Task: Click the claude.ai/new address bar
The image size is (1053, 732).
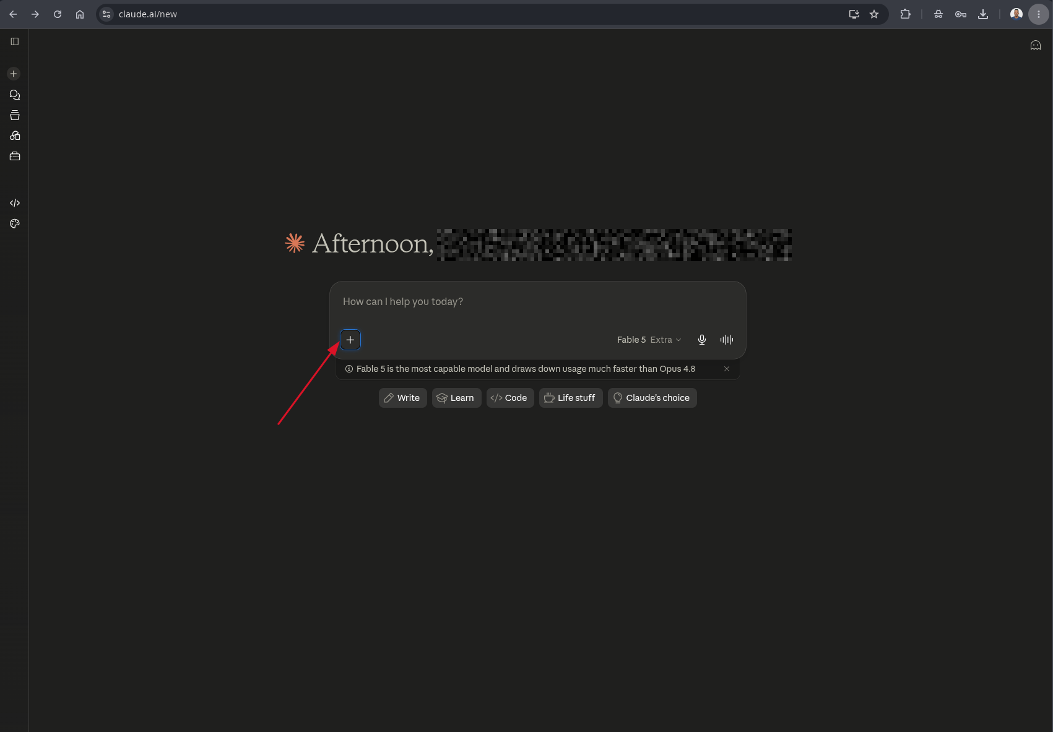Action: click(477, 14)
